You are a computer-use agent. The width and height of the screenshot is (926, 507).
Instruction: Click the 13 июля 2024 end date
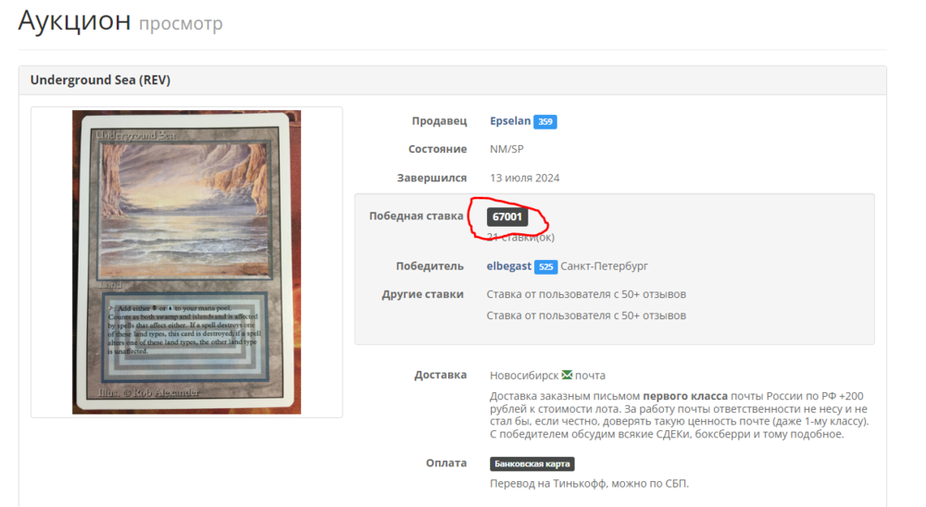click(x=524, y=178)
